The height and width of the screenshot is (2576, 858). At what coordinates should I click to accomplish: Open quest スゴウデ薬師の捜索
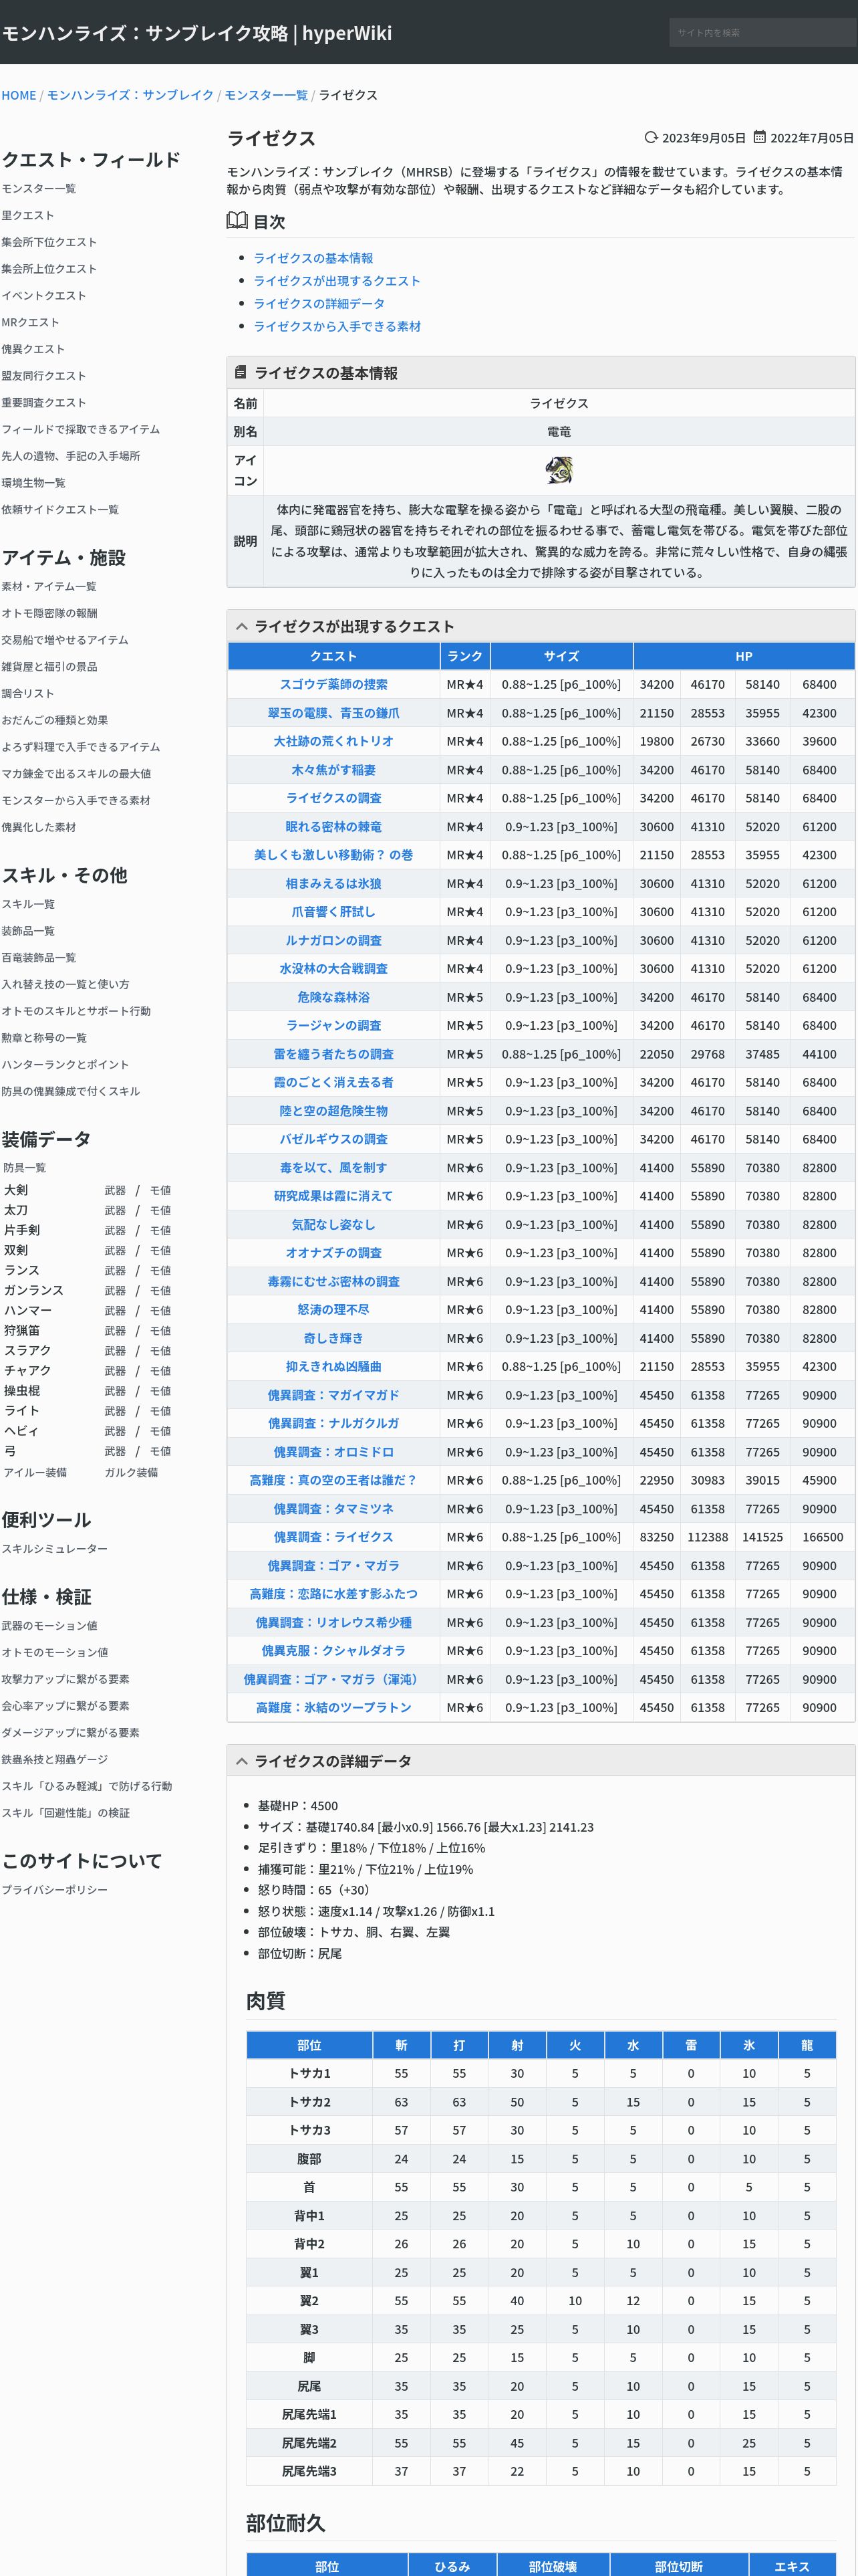(333, 684)
